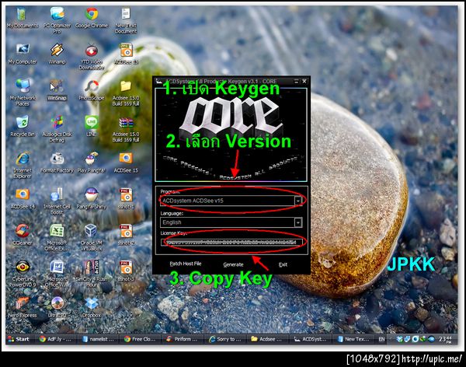Select the WinSnap desktop icon
466x367 pixels.
[x=57, y=90]
